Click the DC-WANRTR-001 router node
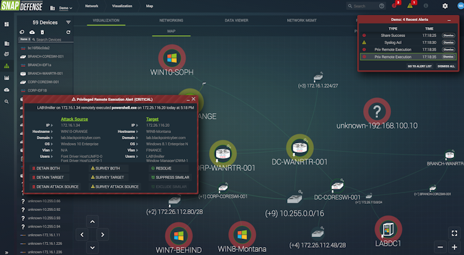This screenshot has width=464, height=255. 300,147
